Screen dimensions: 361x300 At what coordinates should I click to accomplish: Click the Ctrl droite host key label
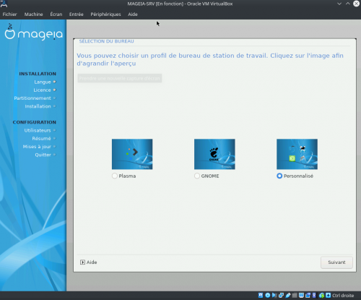pos(343,296)
